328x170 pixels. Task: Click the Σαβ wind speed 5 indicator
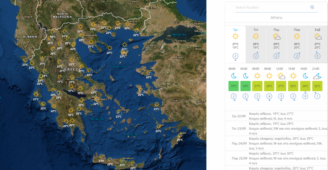[317, 56]
